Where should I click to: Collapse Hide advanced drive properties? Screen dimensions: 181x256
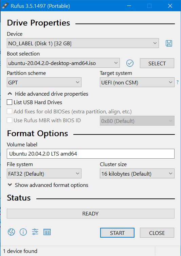point(48,94)
